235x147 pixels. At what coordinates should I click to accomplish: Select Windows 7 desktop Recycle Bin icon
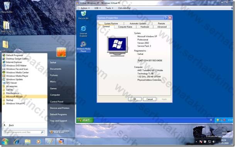coord(7,7)
